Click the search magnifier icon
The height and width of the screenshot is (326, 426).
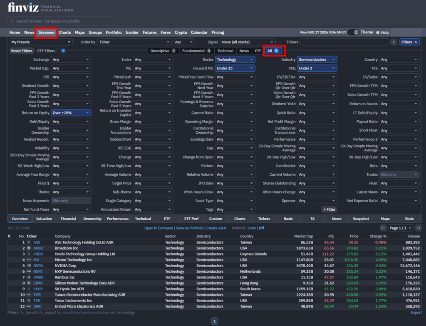pyautogui.click(x=12, y=21)
